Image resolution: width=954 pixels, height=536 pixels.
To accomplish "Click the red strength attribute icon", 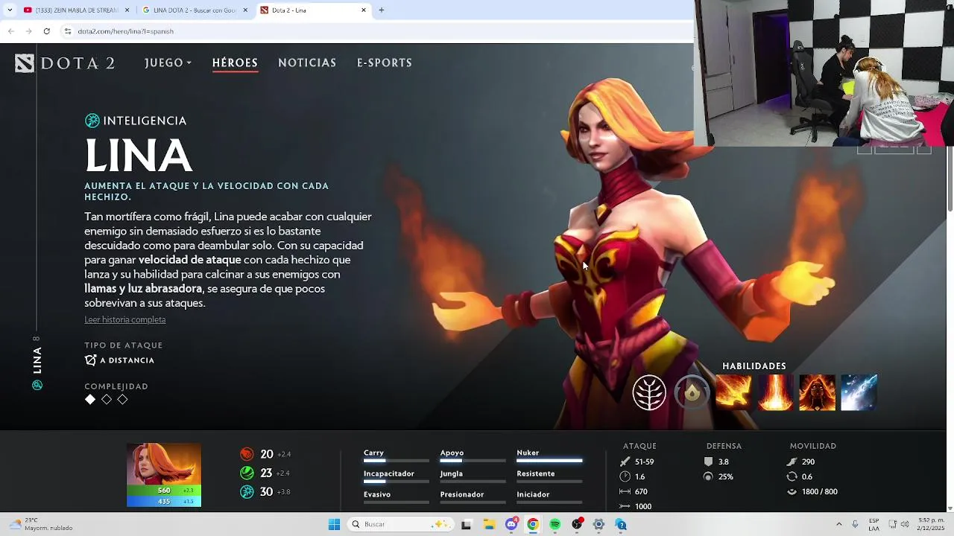I will 247,454.
